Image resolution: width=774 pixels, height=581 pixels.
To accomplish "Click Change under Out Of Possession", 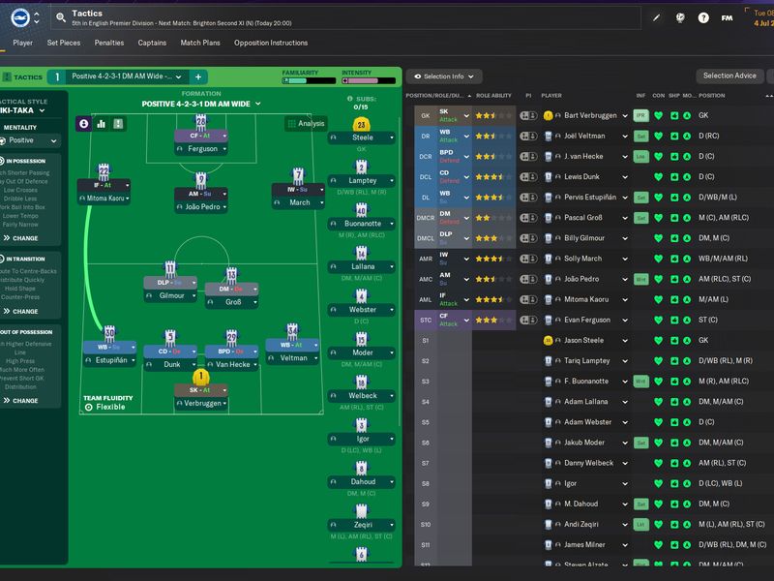I will [x=21, y=401].
